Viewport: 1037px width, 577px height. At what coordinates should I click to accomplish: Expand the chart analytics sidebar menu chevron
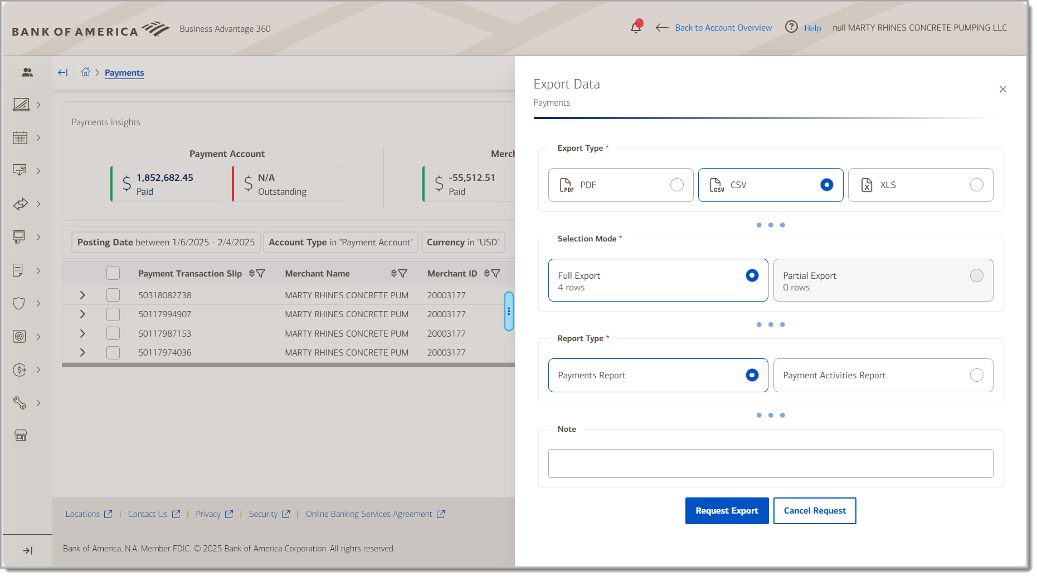coord(38,105)
